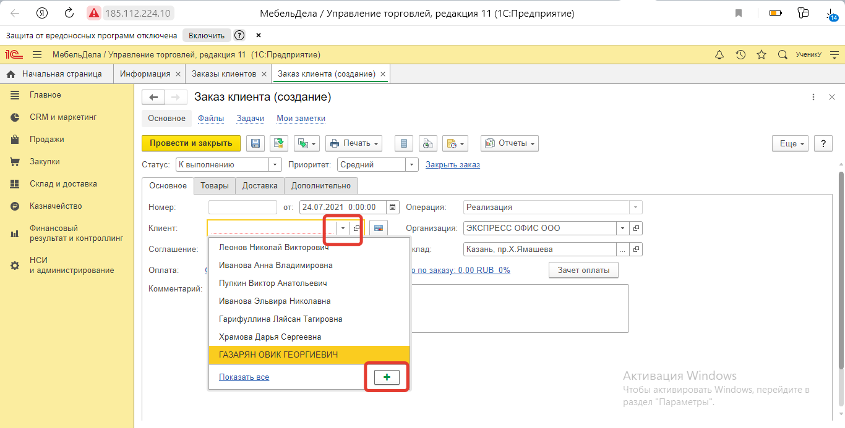
Task: Expand the Организация dropdown
Action: pos(622,229)
